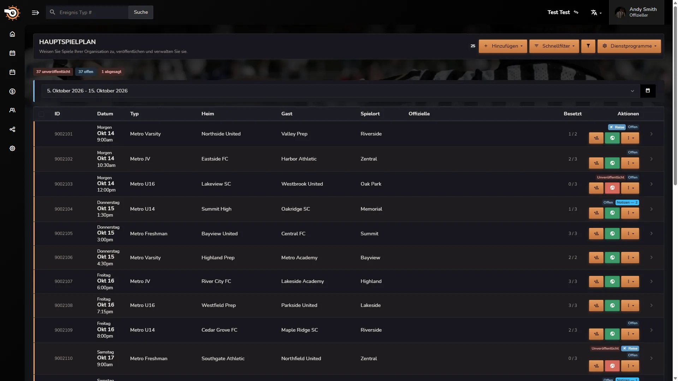Click red unpublished globe for game 9002103

612,188
